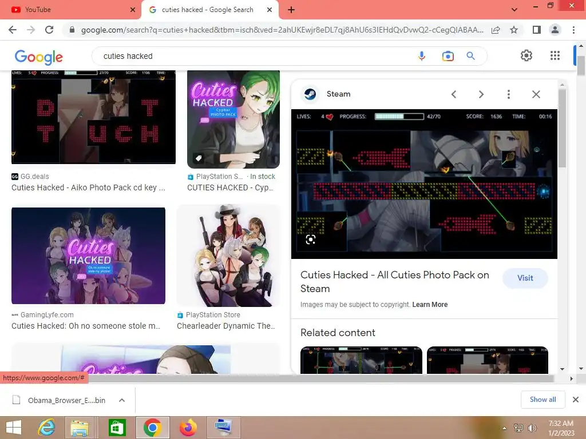Switch to the YouTube tab
Viewport: 586px width, 439px height.
70,10
